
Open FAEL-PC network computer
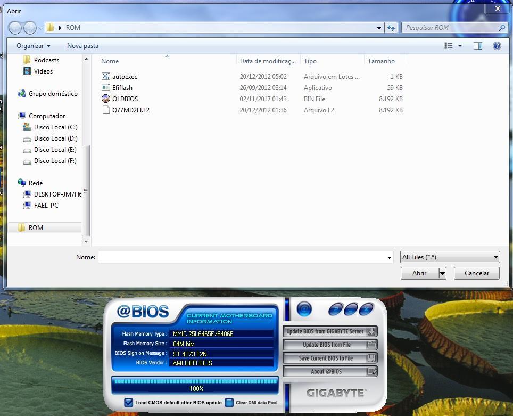pyautogui.click(x=46, y=205)
